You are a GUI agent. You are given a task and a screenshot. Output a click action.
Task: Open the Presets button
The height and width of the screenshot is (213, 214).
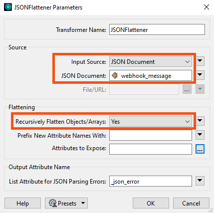tap(66, 203)
